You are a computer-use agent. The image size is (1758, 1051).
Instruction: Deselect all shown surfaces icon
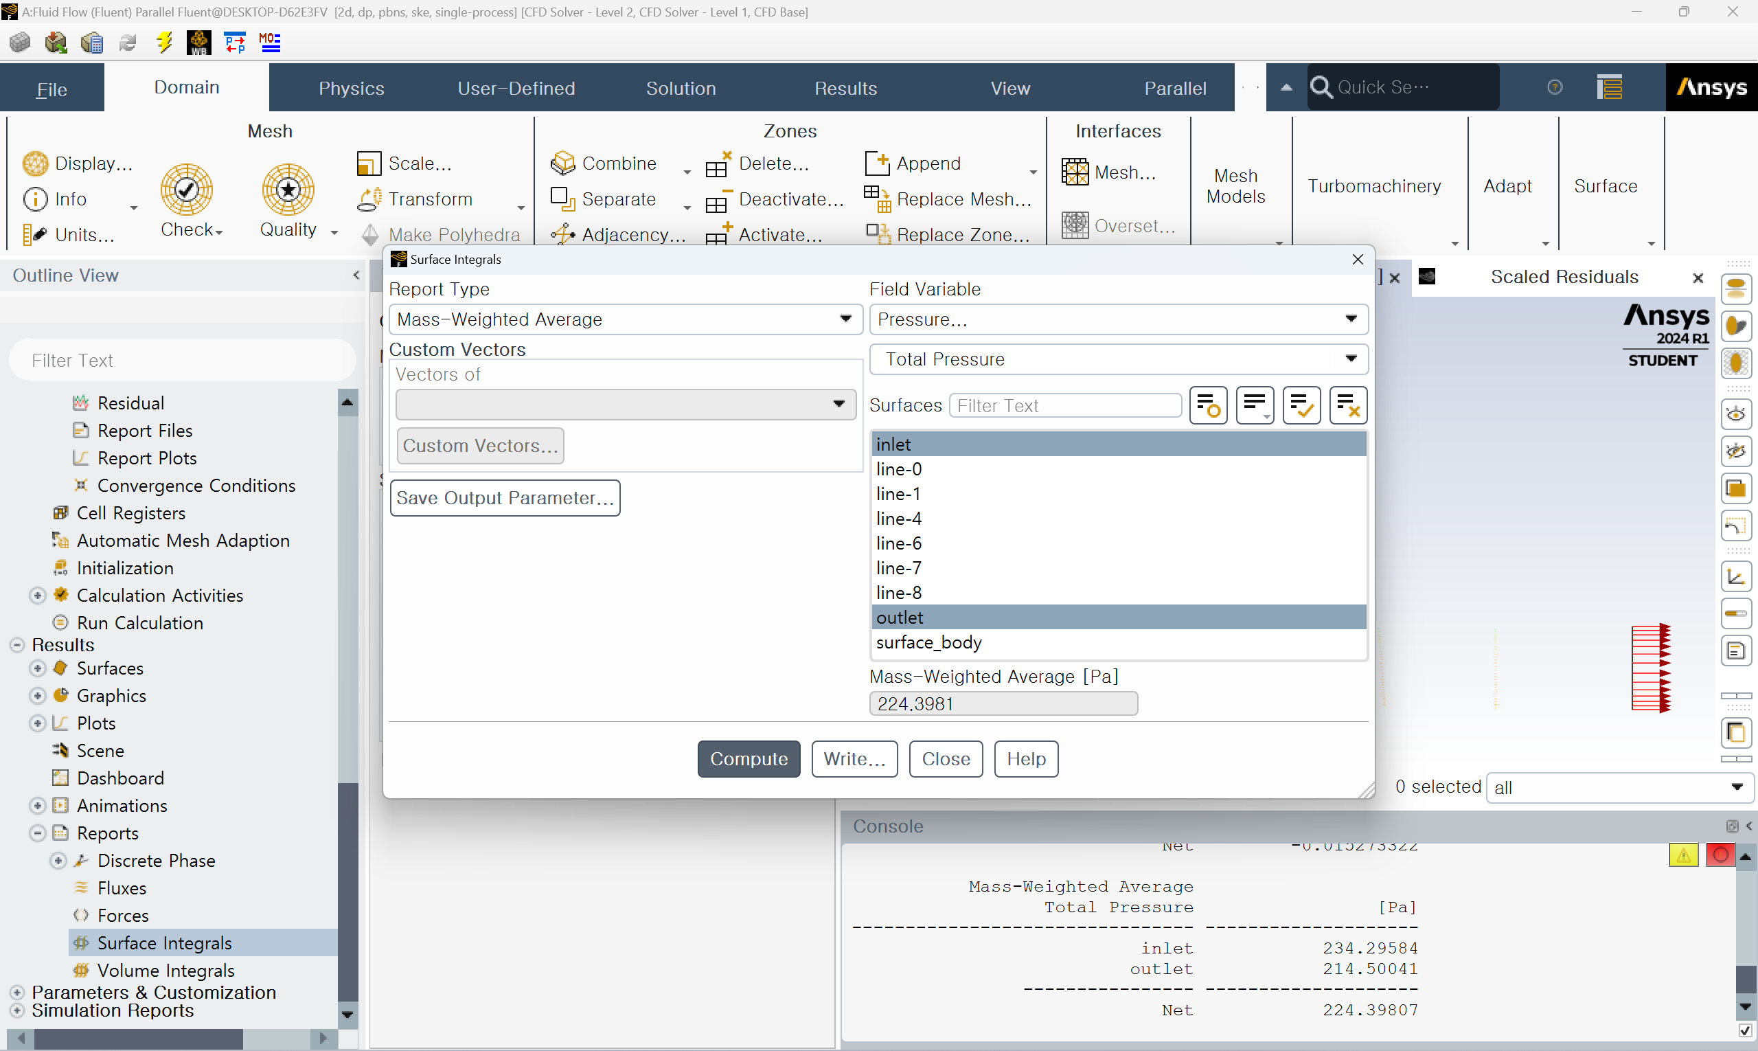click(x=1347, y=406)
